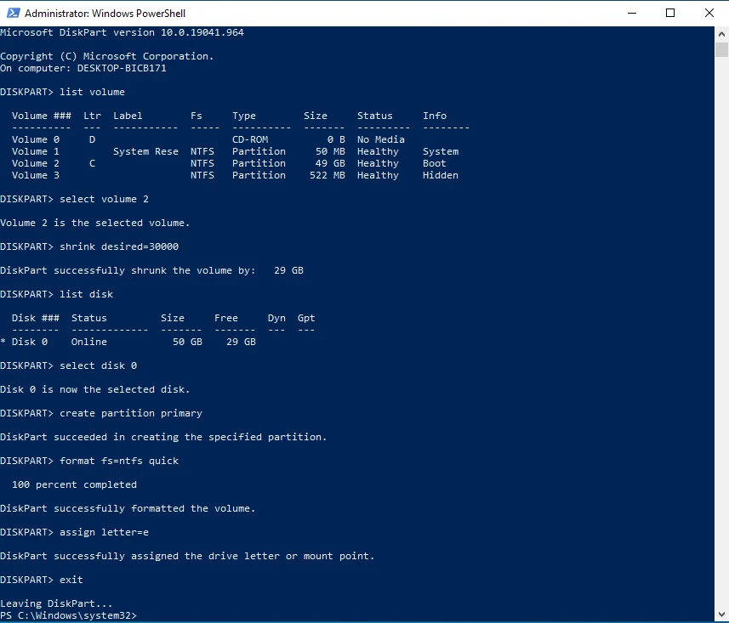This screenshot has width=729, height=623.
Task: Click the 'successfully shrunk the volume by' message
Action: click(x=154, y=270)
